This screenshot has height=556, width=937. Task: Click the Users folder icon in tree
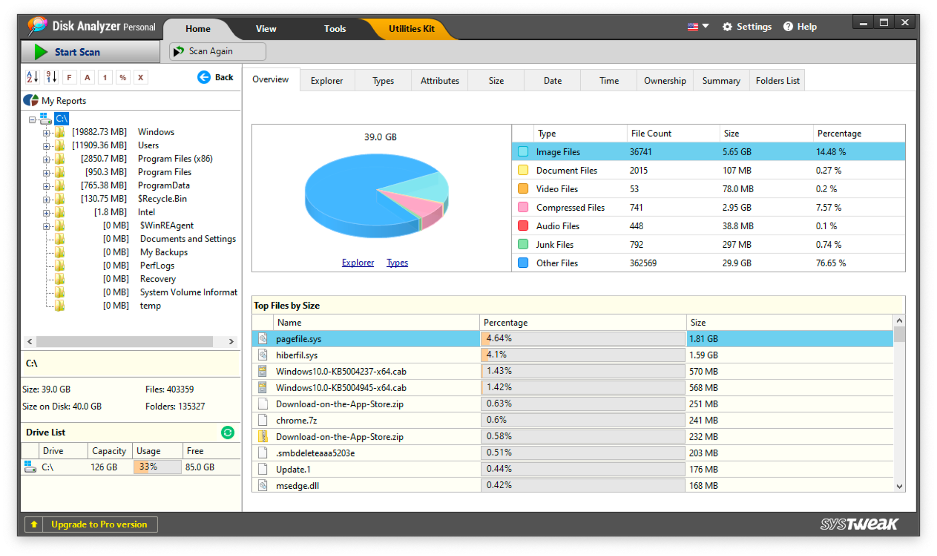pos(60,145)
